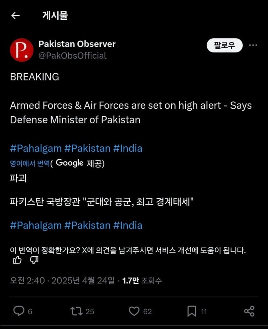Tap the reply speech bubble icon
Viewport: 268px width, 329px height.
[x=19, y=311]
